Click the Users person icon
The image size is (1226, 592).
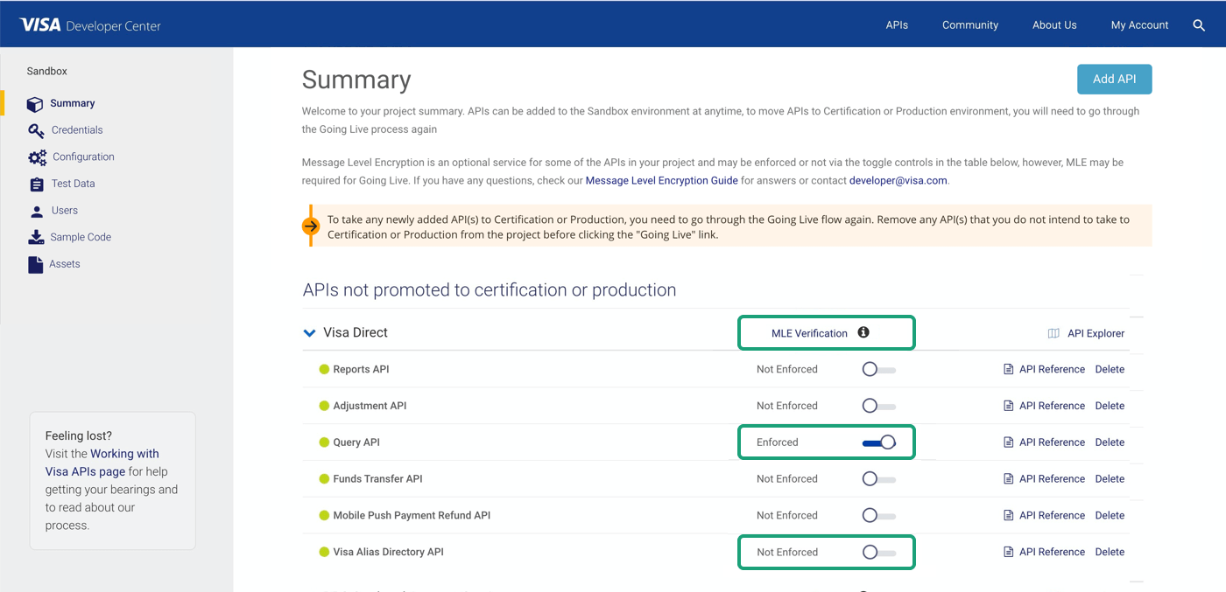point(36,211)
